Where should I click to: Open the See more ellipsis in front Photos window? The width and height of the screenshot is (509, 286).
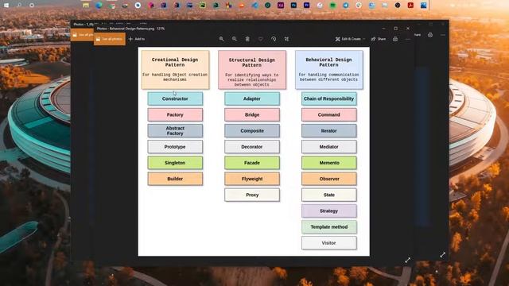[408, 39]
